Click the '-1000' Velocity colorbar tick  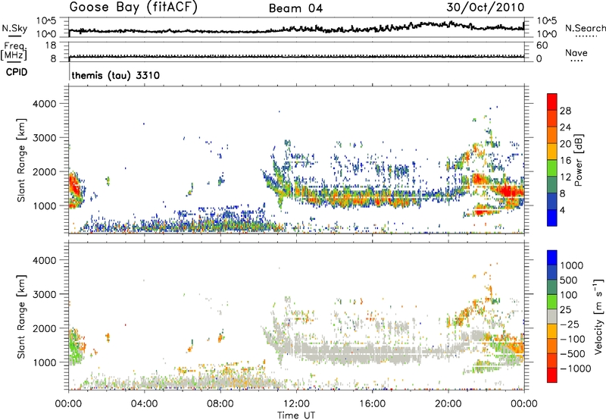(x=575, y=368)
